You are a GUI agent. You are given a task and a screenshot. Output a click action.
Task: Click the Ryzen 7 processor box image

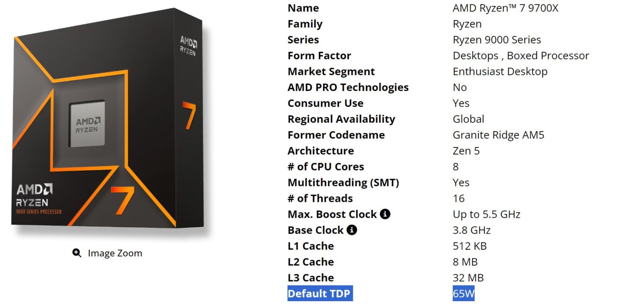(107, 121)
